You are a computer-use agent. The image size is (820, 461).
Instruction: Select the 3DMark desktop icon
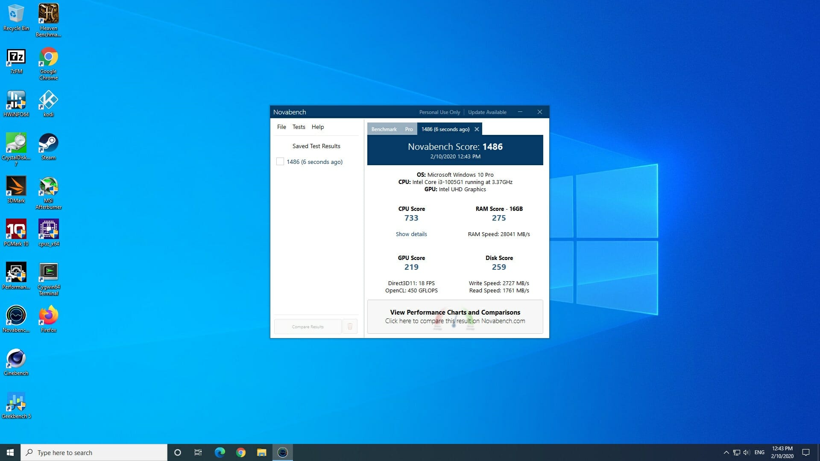pos(16,190)
